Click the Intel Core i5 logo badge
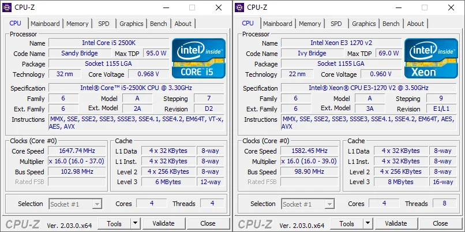Image resolution: width=465 pixels, height=232 pixels. click(x=198, y=58)
